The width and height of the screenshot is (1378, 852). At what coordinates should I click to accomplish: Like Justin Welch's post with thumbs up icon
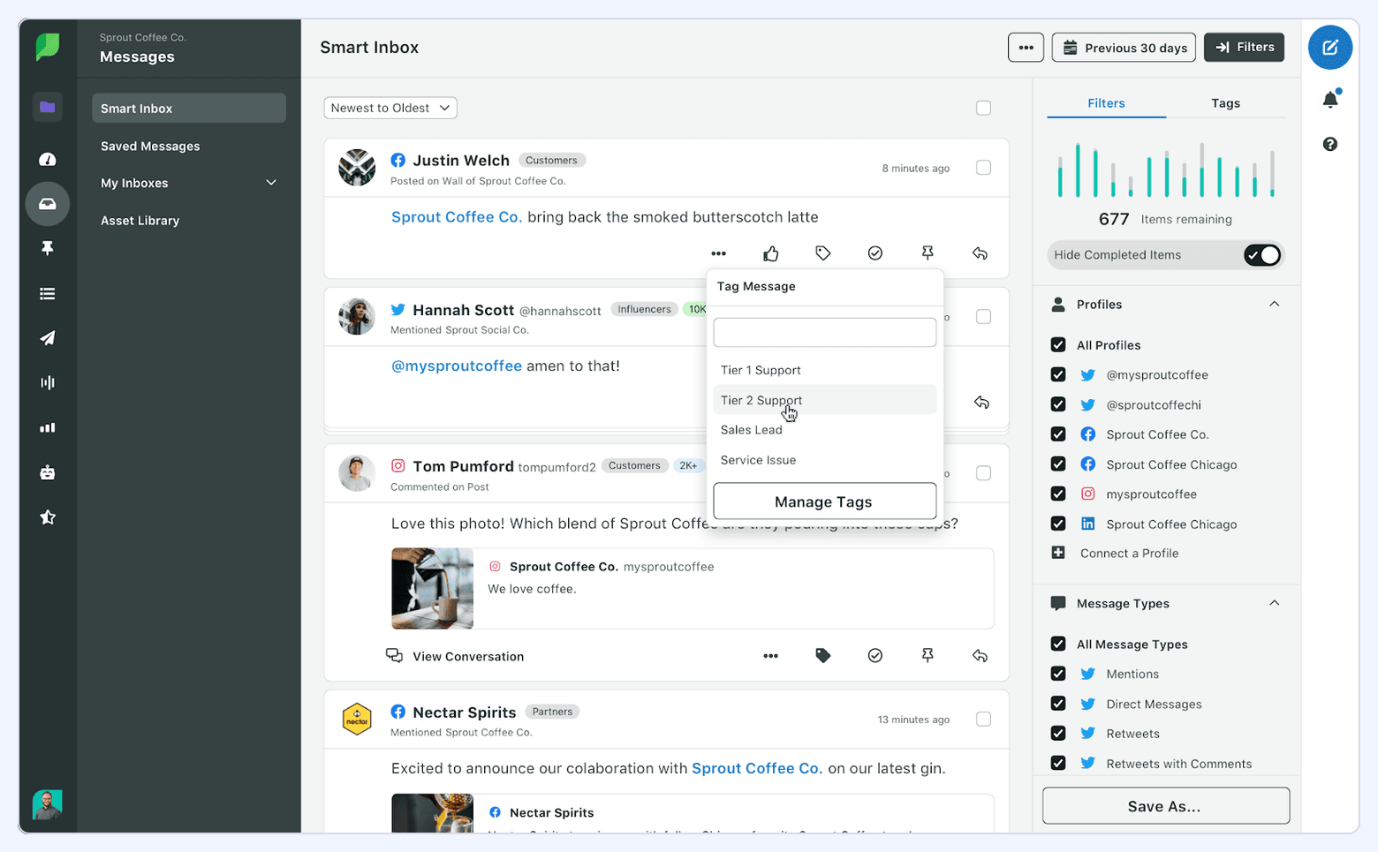[x=770, y=253]
